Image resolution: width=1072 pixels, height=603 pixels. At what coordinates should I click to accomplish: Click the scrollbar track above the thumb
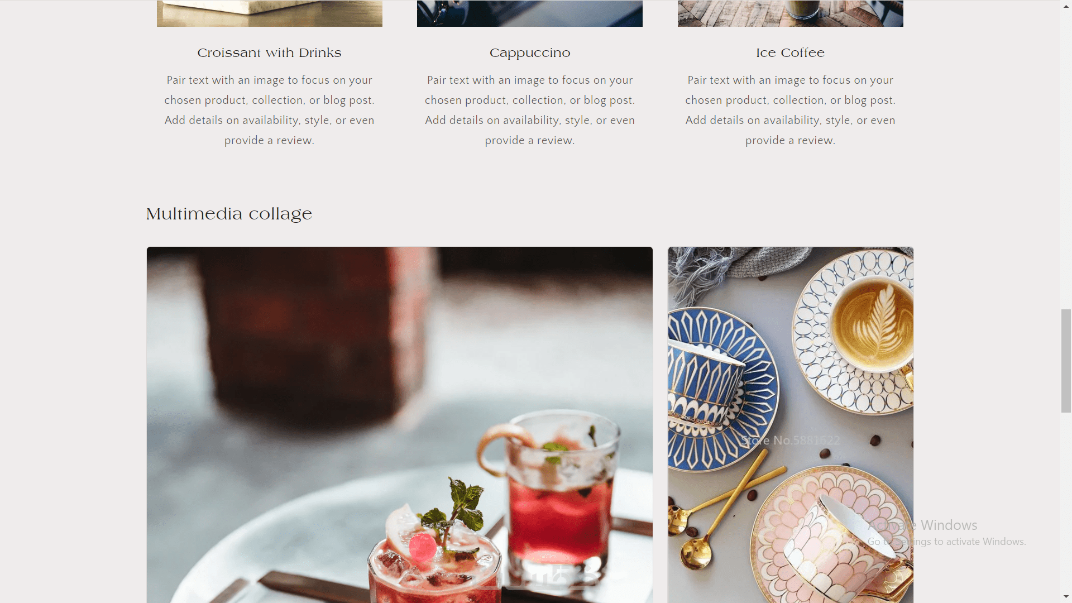click(1066, 159)
